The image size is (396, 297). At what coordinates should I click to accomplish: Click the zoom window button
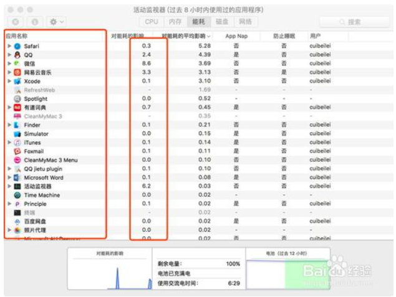(x=30, y=10)
